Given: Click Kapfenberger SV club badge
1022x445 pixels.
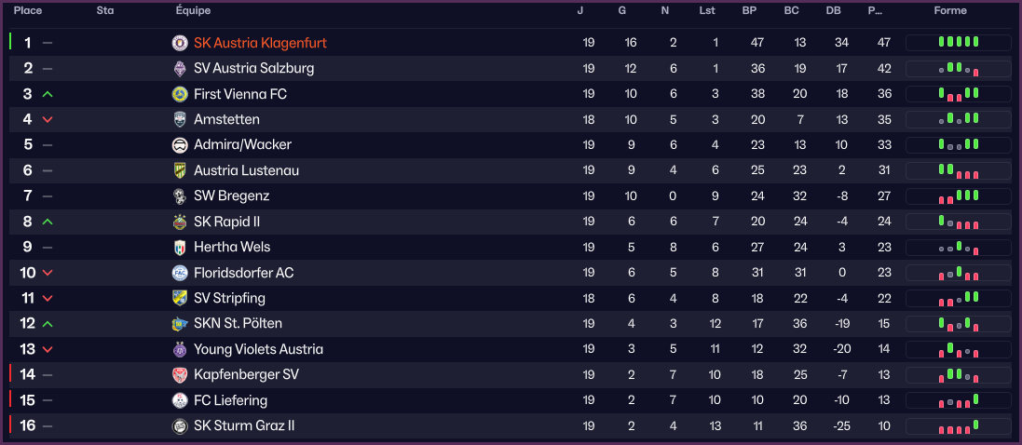Looking at the screenshot, I should point(180,375).
